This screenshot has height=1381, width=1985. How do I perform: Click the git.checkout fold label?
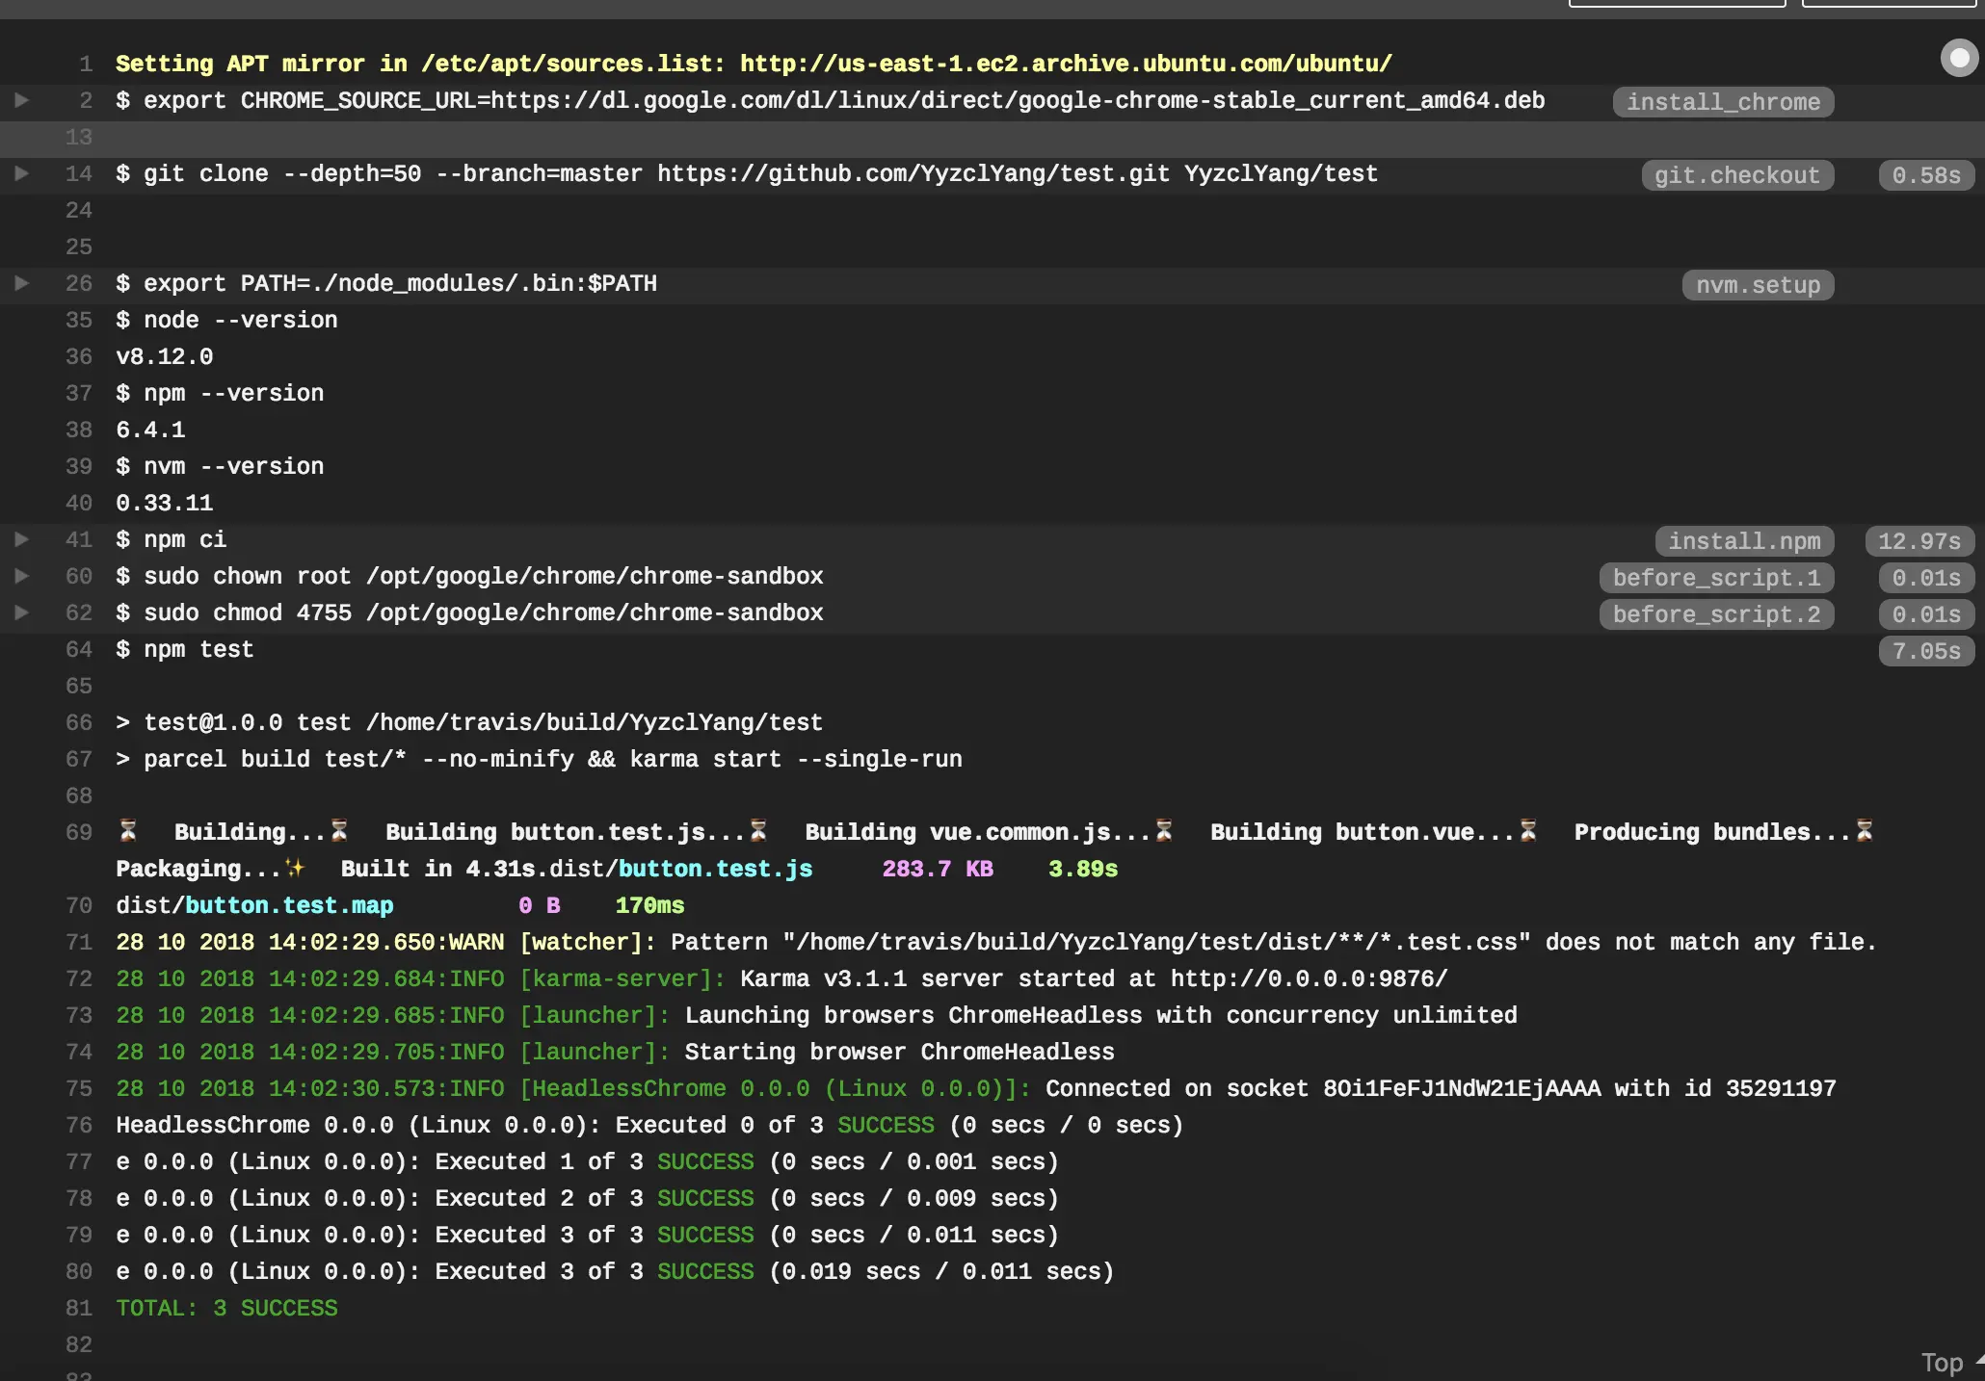pos(1736,175)
